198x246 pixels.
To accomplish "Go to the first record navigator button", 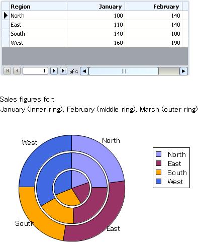I will coord(7,71).
